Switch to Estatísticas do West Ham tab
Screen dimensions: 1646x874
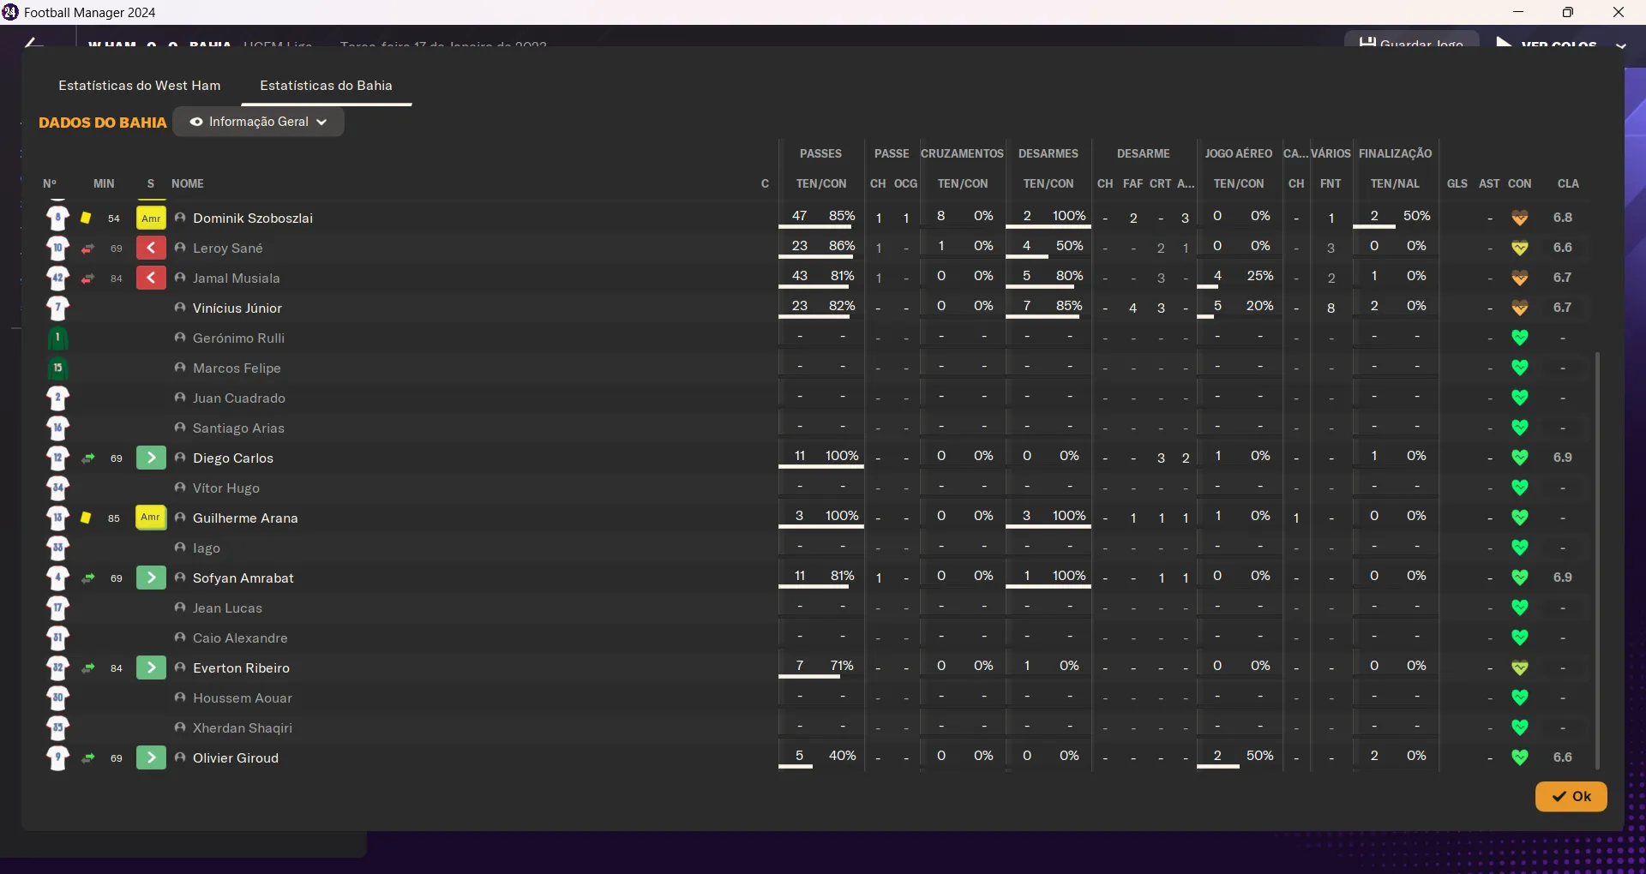coord(140,86)
